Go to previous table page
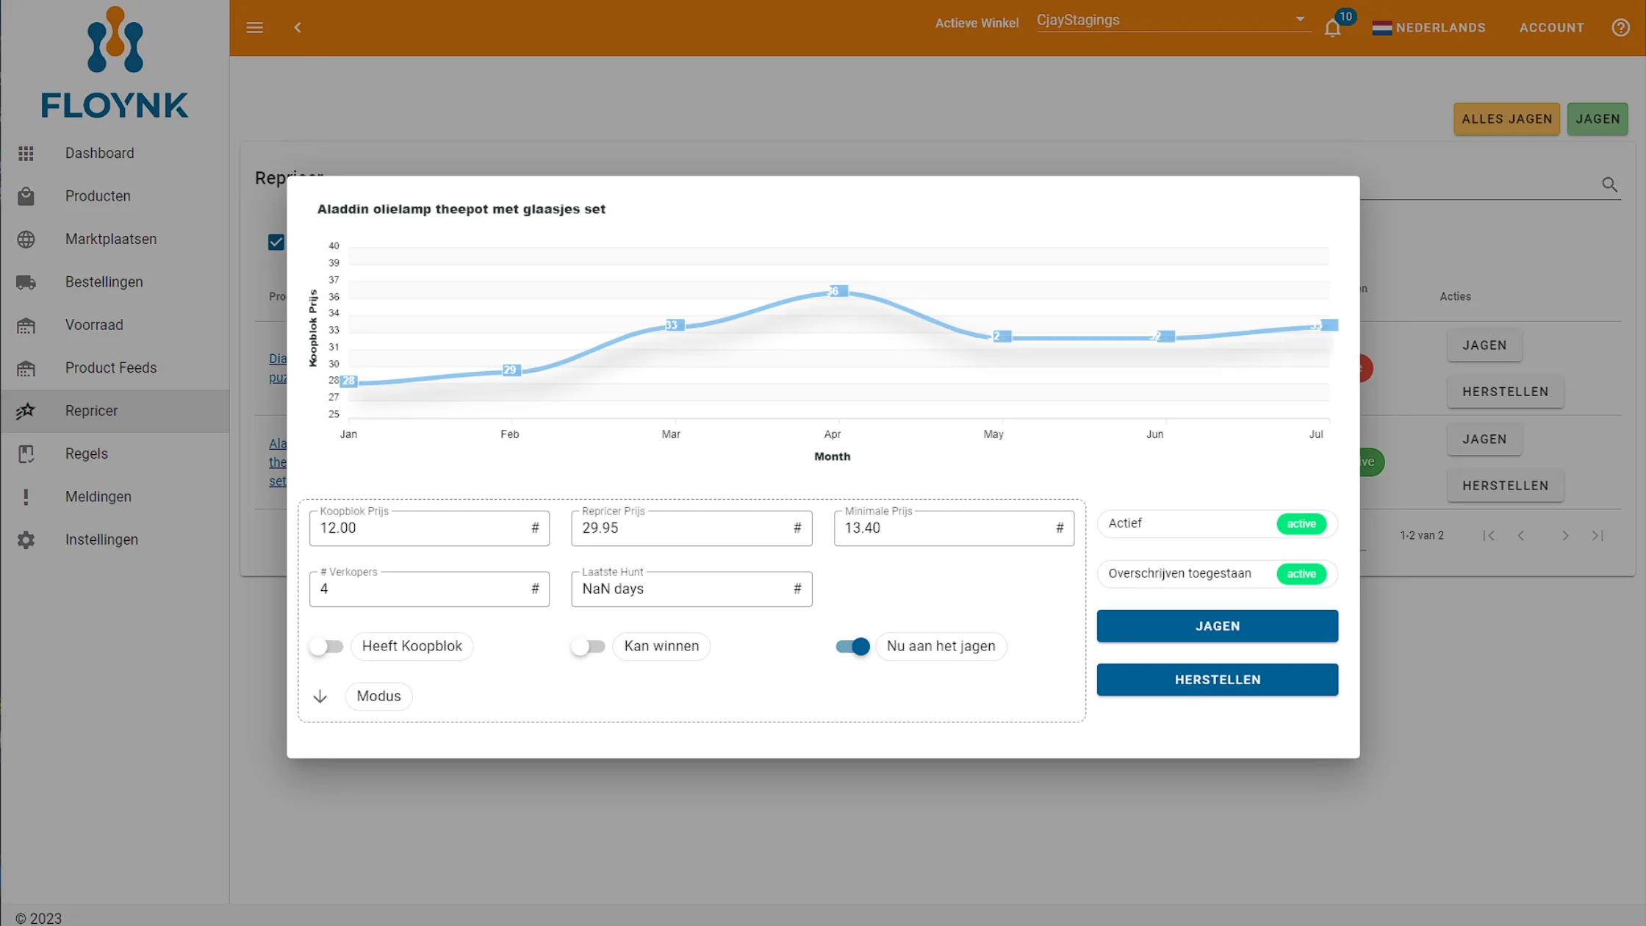 [1521, 536]
